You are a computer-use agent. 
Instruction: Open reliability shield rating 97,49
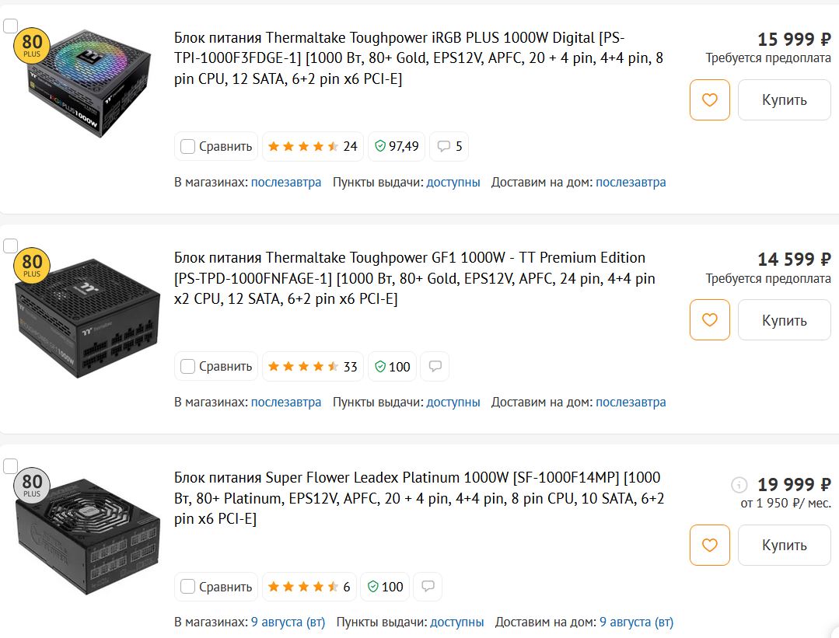pos(397,146)
